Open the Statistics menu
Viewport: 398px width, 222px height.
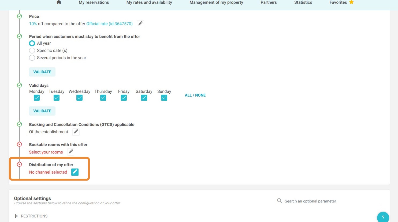tap(303, 2)
